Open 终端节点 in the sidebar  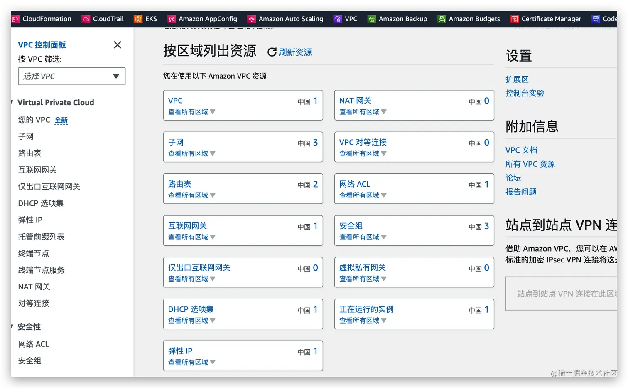pyautogui.click(x=34, y=253)
